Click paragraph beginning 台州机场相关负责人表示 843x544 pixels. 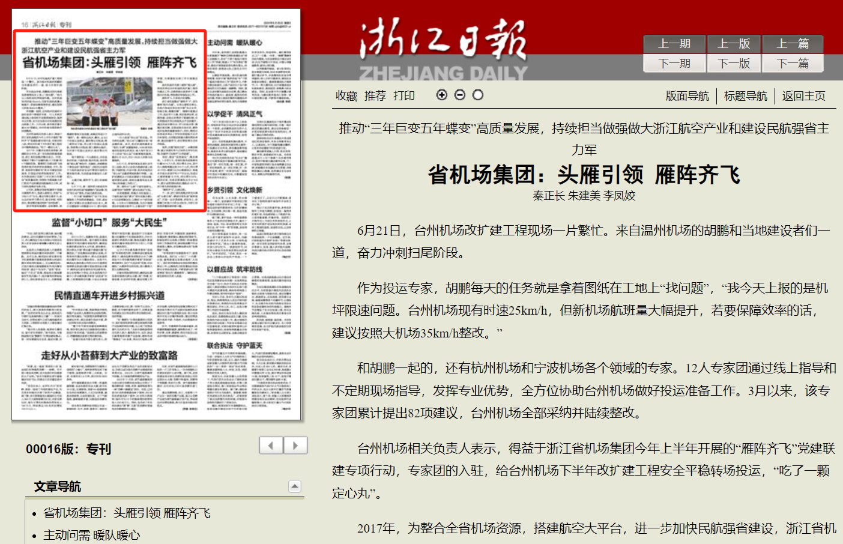point(584,471)
